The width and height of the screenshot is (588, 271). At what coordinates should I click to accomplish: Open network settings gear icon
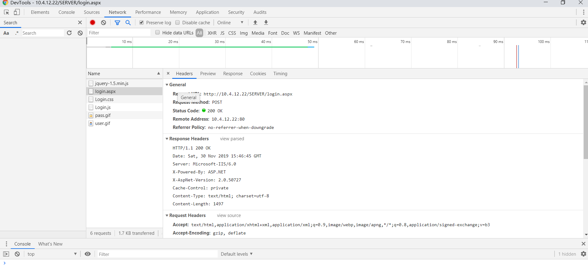(583, 22)
